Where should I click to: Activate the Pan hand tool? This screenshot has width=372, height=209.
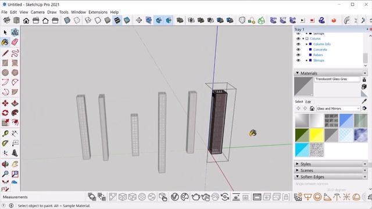pyautogui.click(x=15, y=164)
